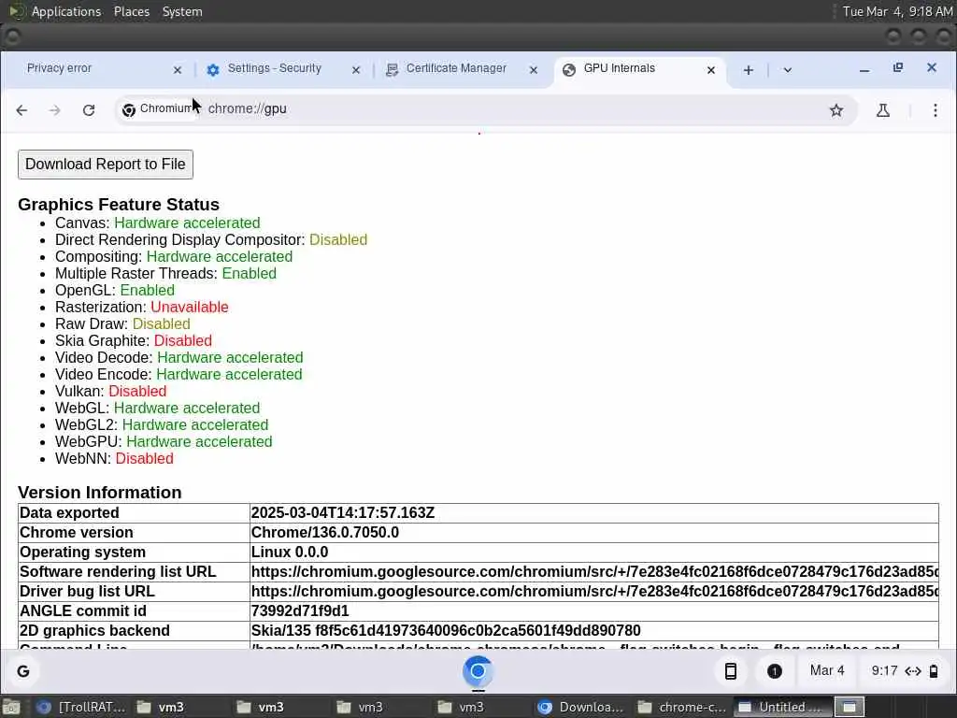Screen dimensions: 957x718
Task: Click the Chromium site info chip
Action: coord(159,109)
